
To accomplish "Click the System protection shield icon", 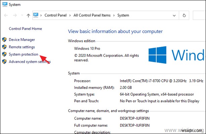I will pyautogui.click(x=4, y=54).
